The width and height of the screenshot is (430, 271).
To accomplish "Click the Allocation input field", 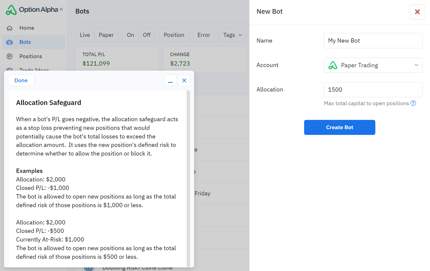I will (x=373, y=90).
